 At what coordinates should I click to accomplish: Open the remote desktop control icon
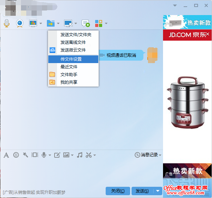68,23
